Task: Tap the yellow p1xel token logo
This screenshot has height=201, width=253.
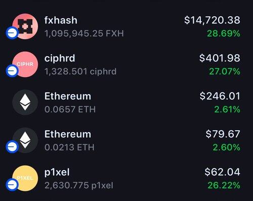Action: coord(25,178)
